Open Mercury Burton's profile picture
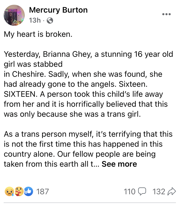Image resolution: width=177 pixels, height=204 pixels. tap(14, 15)
